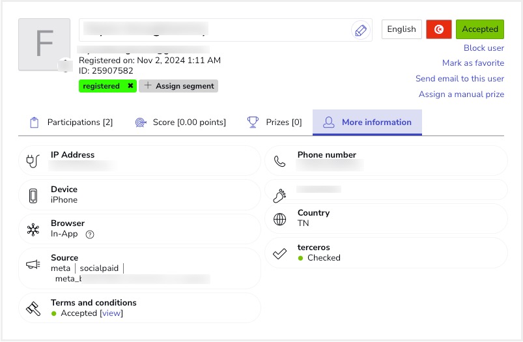Click the ID: 25907582 text
The height and width of the screenshot is (342, 523).
pos(106,71)
